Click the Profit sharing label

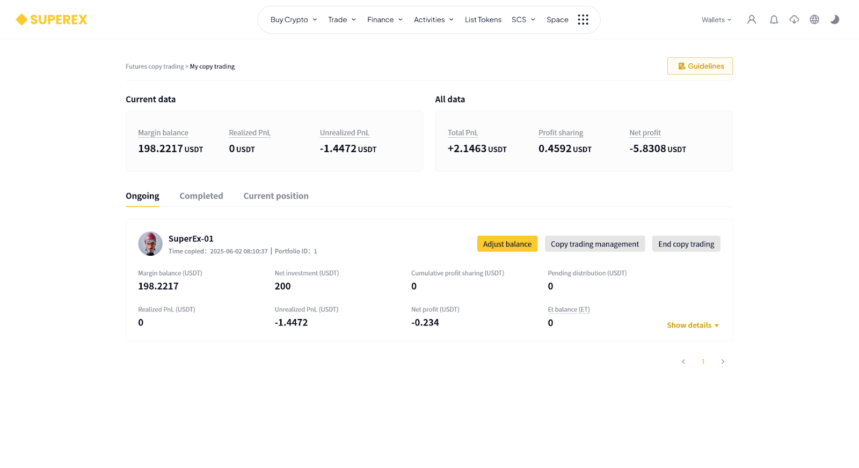pos(561,133)
